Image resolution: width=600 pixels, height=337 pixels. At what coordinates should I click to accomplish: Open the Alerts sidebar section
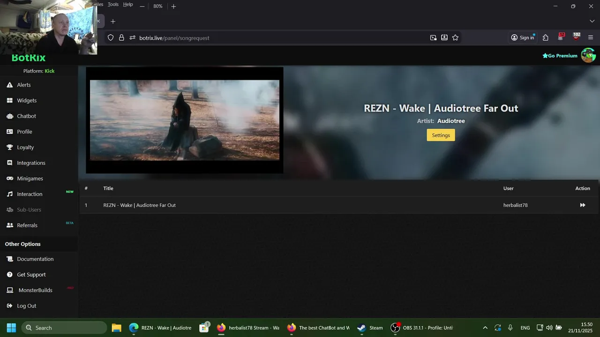click(x=24, y=85)
